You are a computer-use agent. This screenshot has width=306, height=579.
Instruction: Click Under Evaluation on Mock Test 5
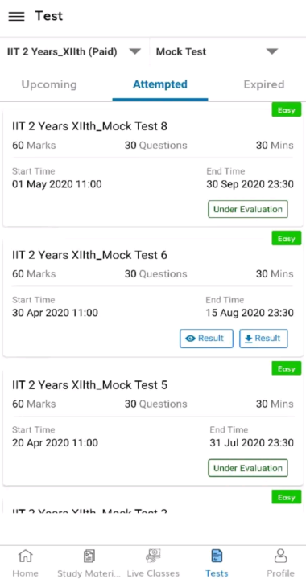pyautogui.click(x=248, y=468)
